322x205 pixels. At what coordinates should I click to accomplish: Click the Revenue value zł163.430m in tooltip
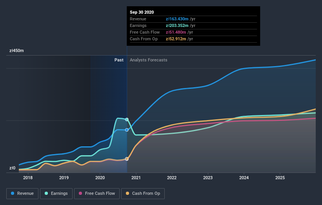click(x=177, y=19)
